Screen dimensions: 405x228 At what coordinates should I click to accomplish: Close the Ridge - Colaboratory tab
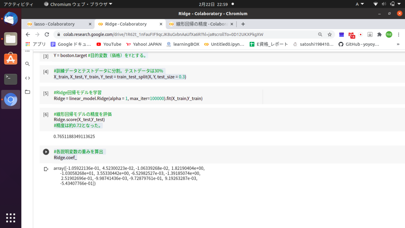161,24
